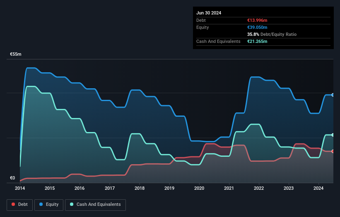Screen dimensions: 340x217
Task: Click the teal Cash legend dot
Action: pyautogui.click(x=72, y=204)
